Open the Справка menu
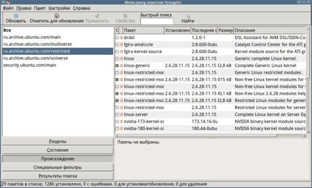Image resolution: width=312 pixels, height=188 pixels. (x=82, y=8)
